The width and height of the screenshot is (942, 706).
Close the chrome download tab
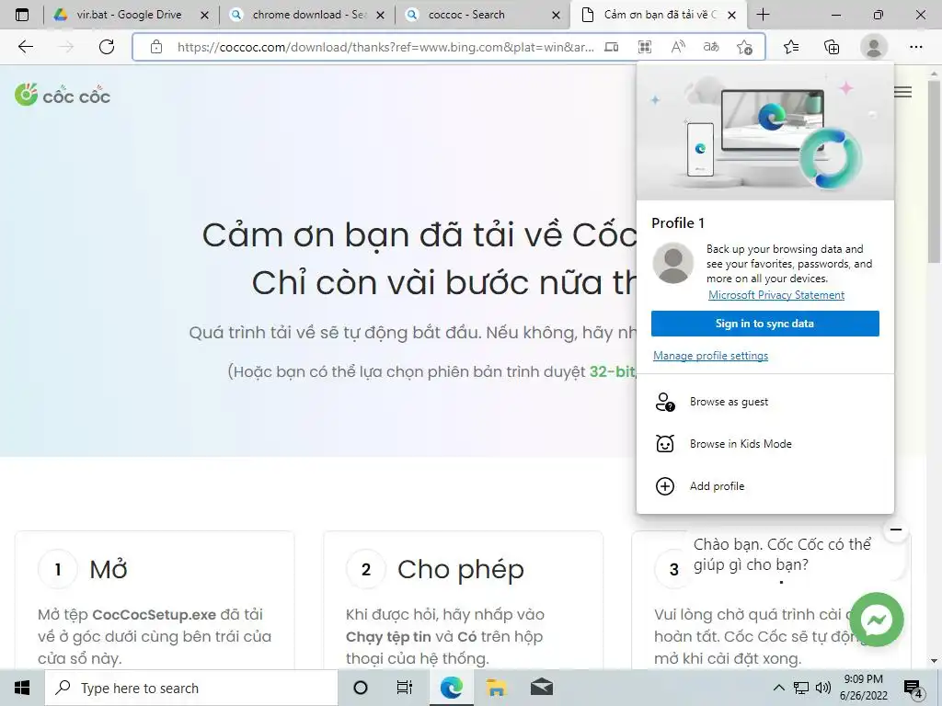pos(380,15)
